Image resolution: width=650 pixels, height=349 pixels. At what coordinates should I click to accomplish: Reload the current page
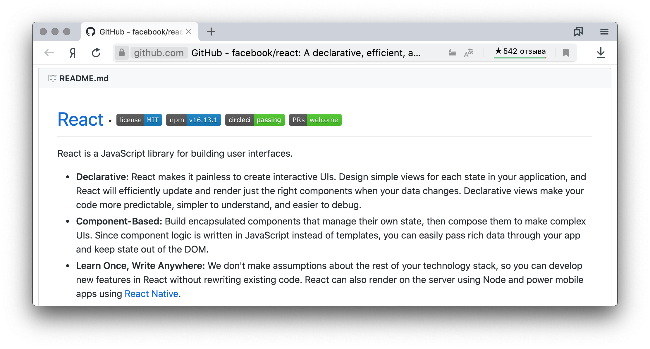pos(96,53)
